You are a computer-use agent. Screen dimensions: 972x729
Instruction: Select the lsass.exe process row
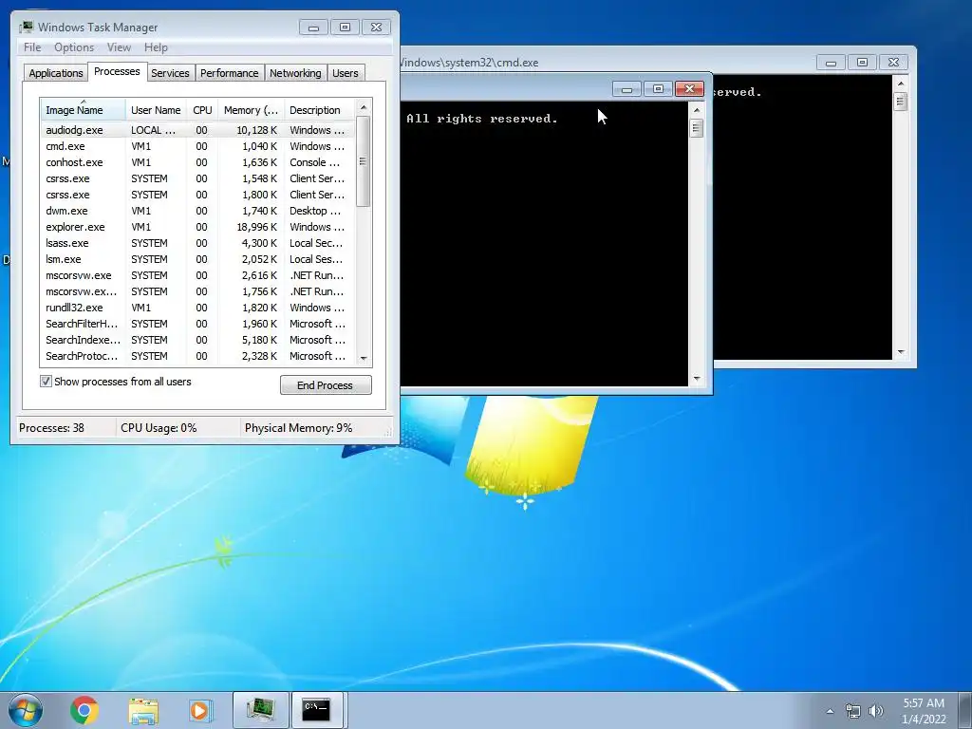point(197,243)
